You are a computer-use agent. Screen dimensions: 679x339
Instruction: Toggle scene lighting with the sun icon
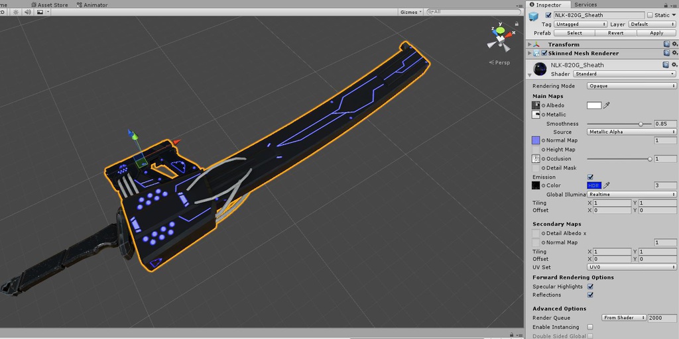[15, 12]
